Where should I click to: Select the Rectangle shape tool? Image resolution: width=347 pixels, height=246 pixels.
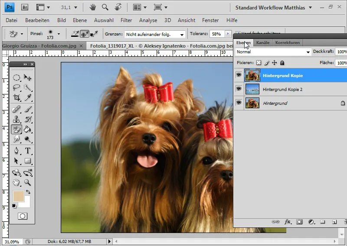[28, 161]
